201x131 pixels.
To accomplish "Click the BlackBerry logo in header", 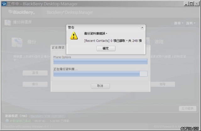I will coord(22,12).
